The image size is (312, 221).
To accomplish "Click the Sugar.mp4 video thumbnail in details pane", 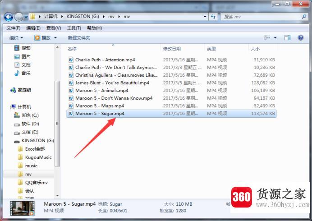I will (x=23, y=208).
